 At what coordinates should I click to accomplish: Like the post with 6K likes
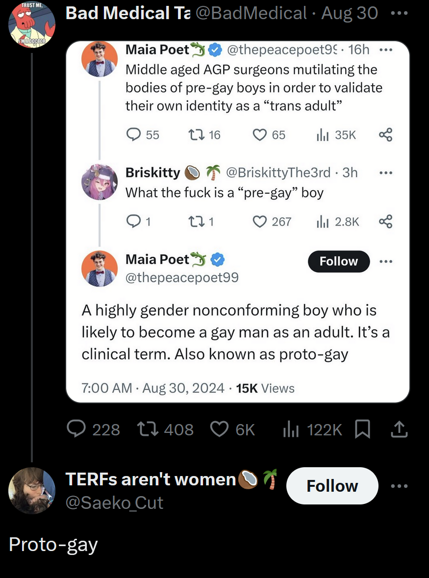tap(219, 429)
